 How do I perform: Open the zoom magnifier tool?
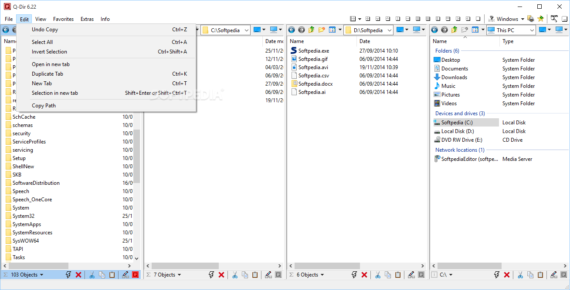[x=554, y=19]
